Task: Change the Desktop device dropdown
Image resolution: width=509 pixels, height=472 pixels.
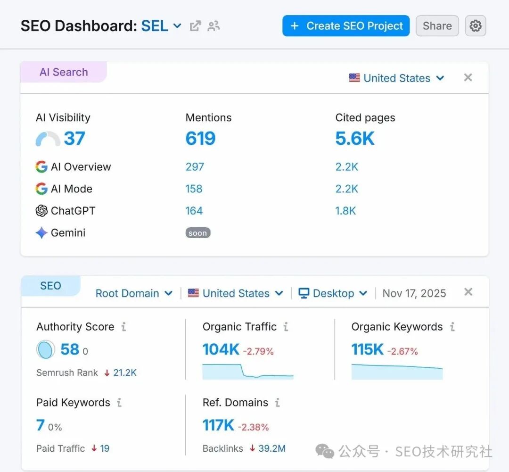Action: click(333, 293)
